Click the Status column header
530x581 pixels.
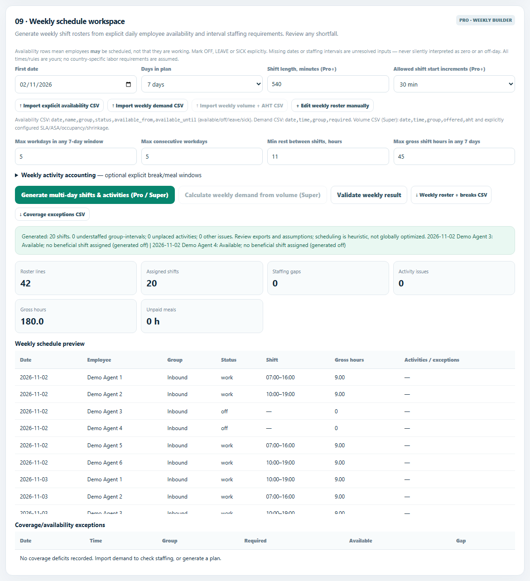[229, 360]
